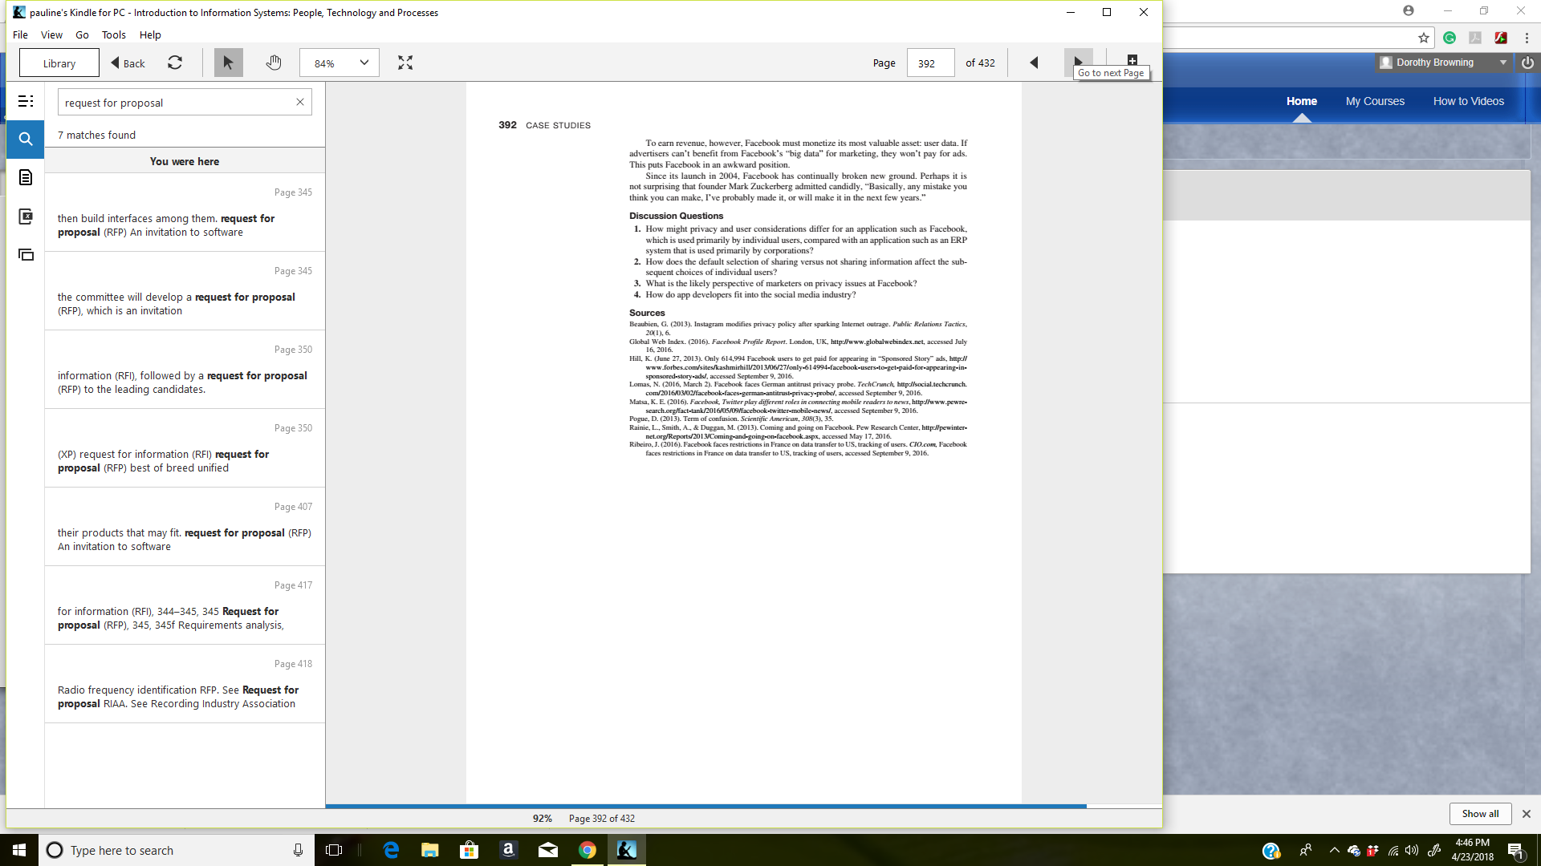Open the search panel icon
The height and width of the screenshot is (866, 1541).
coord(26,139)
